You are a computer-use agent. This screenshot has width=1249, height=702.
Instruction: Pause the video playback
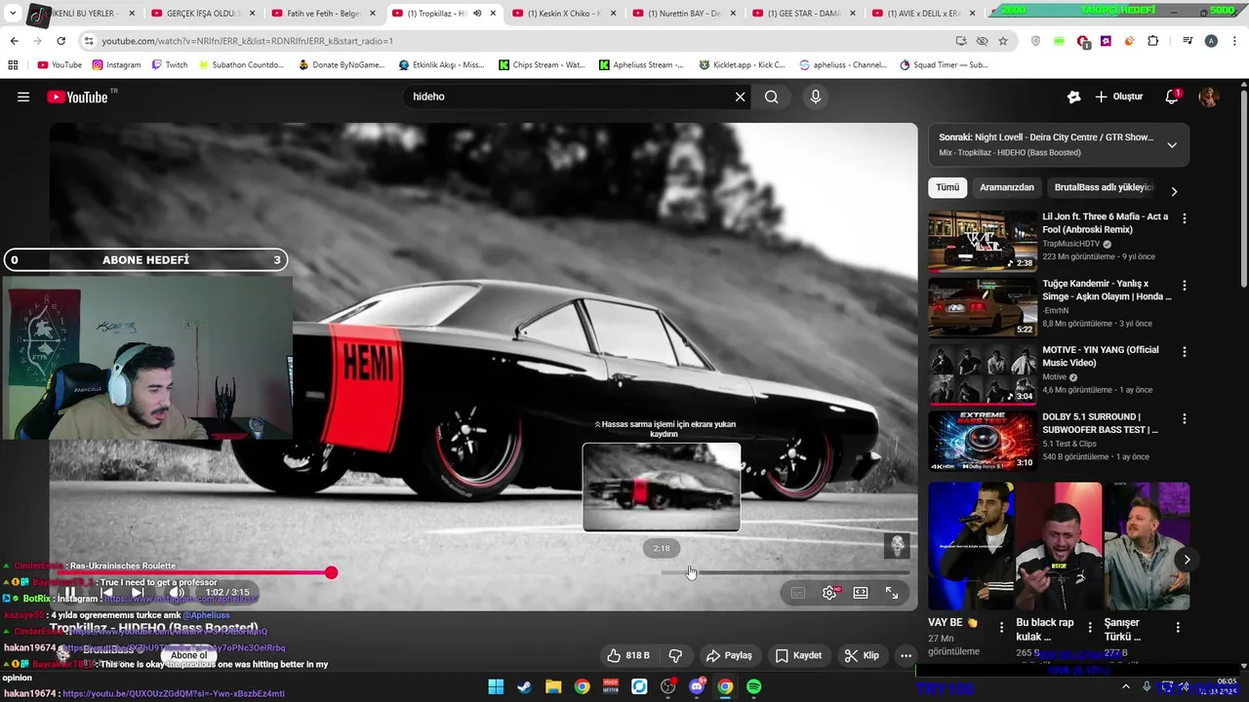point(70,592)
